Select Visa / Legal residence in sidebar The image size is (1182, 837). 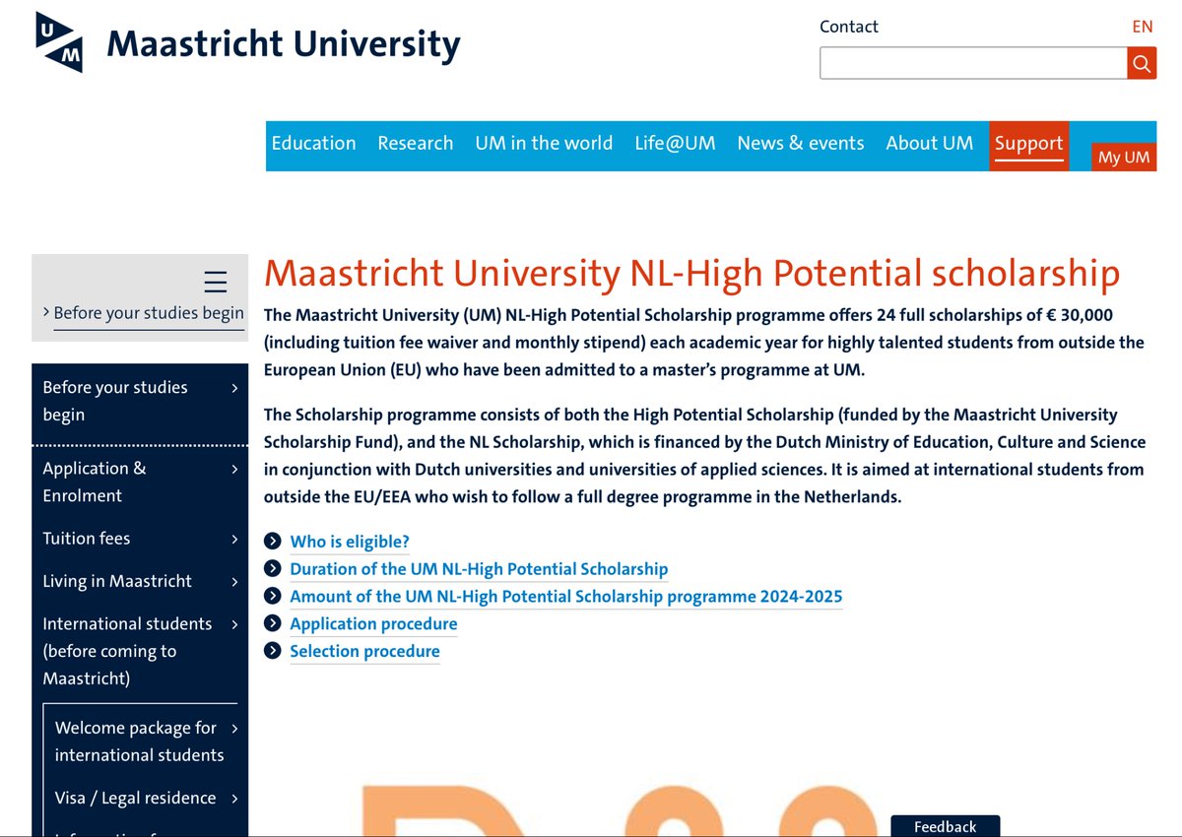pos(135,798)
